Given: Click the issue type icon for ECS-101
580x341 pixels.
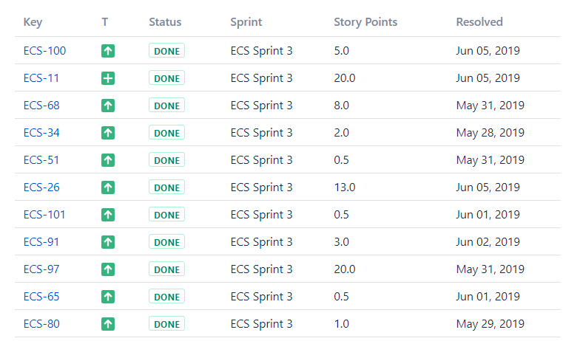Looking at the screenshot, I should [108, 215].
